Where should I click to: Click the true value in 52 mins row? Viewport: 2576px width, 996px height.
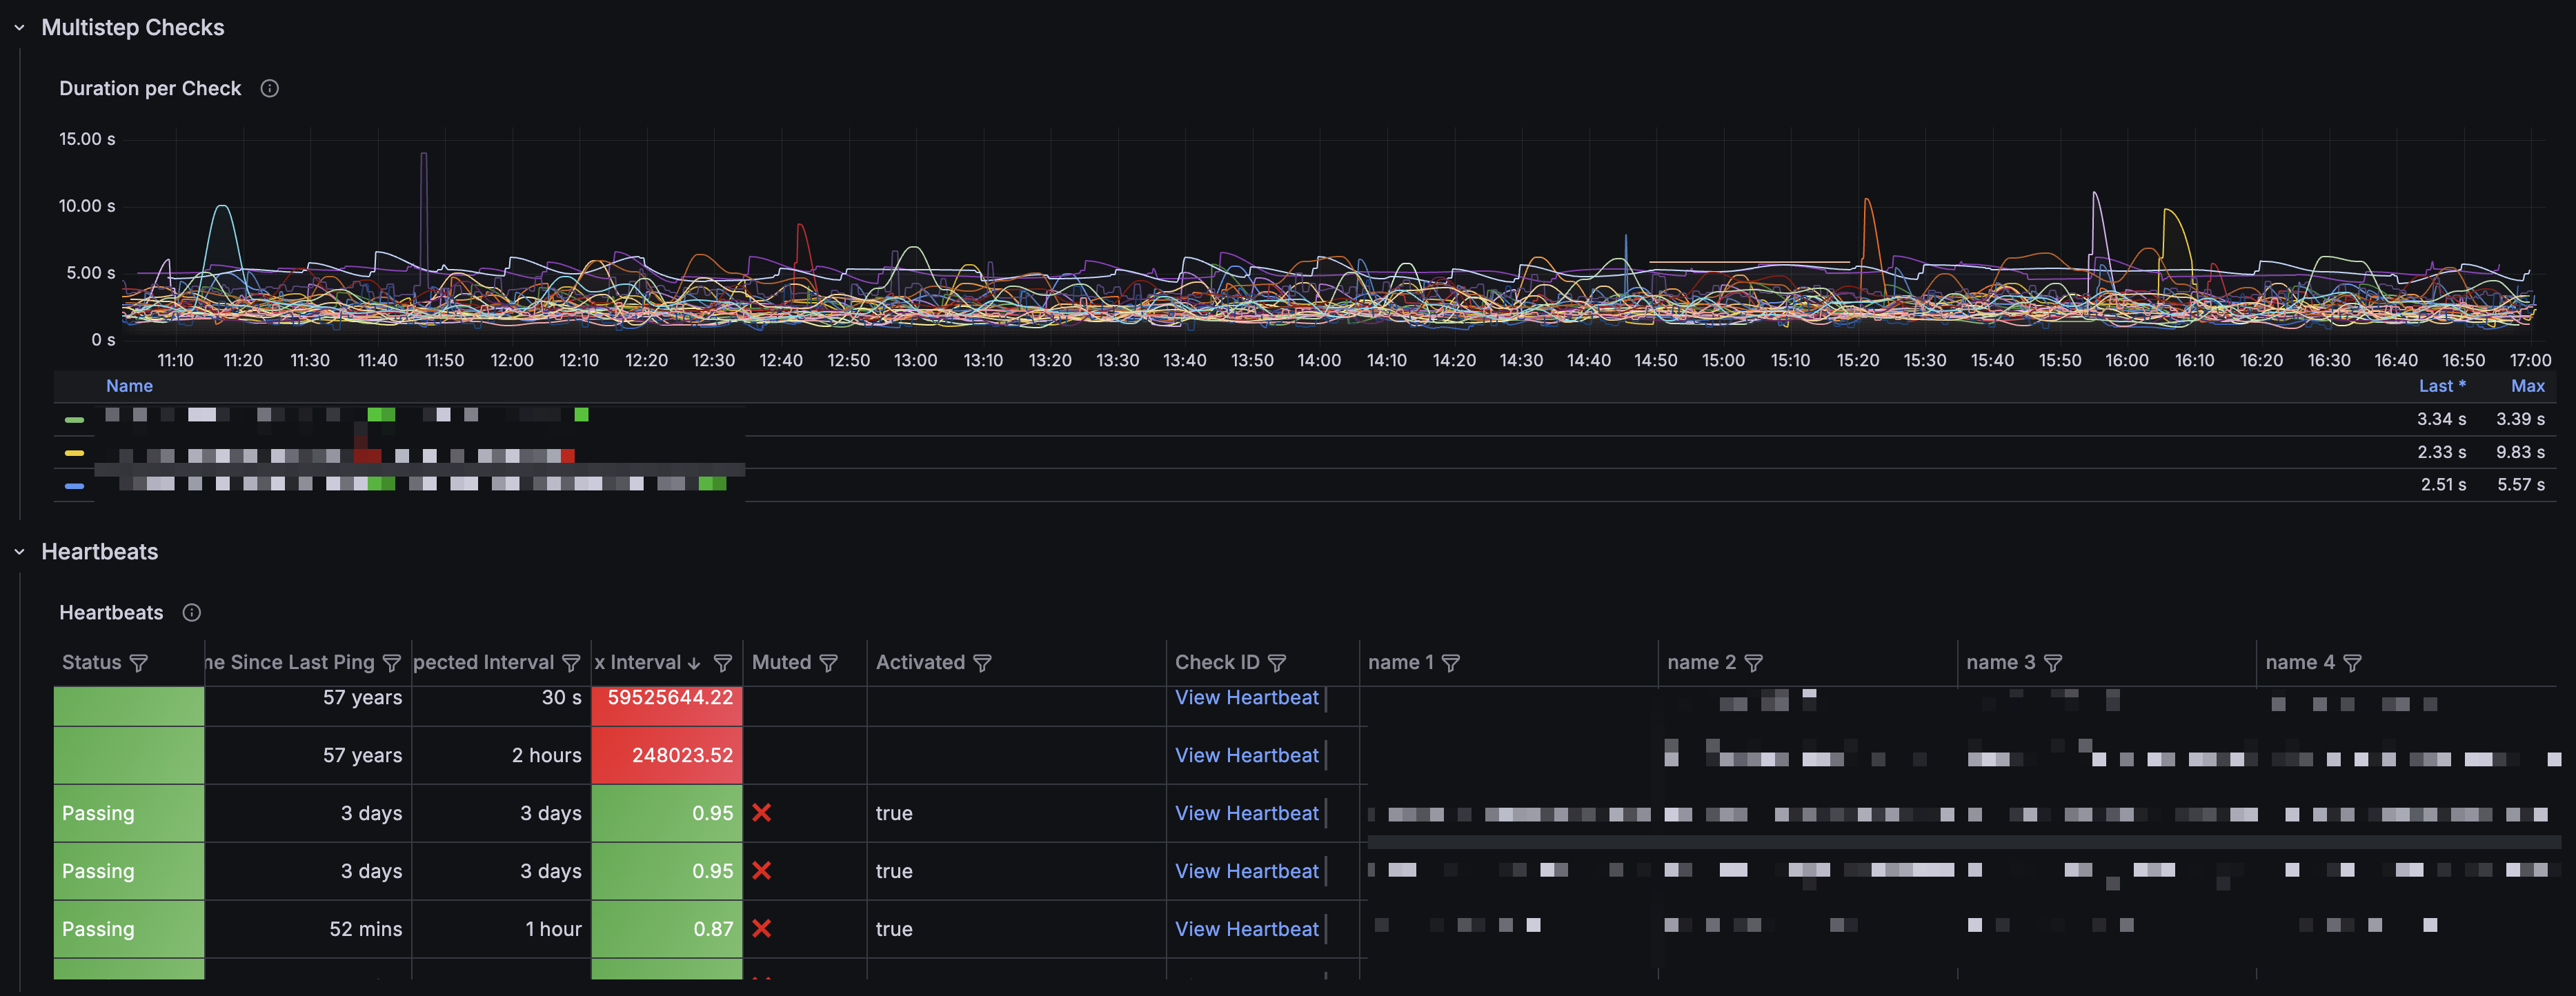tap(894, 930)
